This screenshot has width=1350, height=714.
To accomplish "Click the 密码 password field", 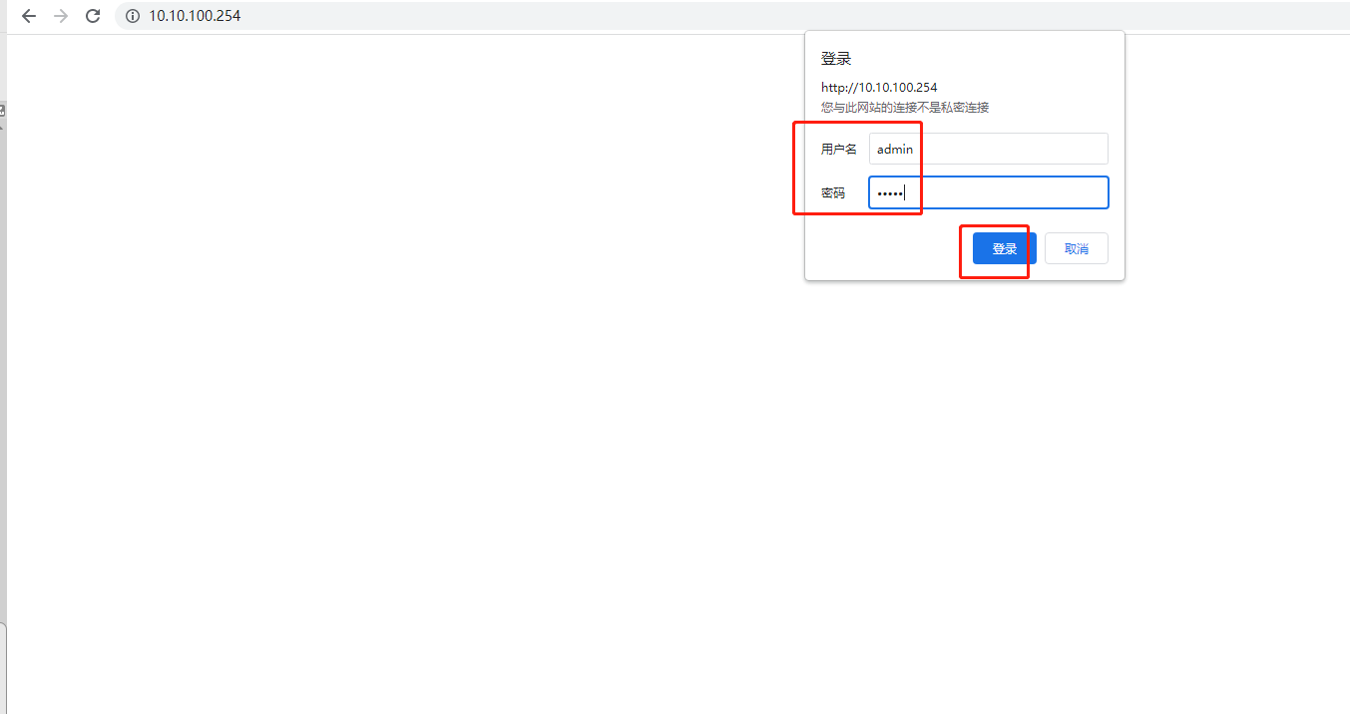I will pos(1008,192).
